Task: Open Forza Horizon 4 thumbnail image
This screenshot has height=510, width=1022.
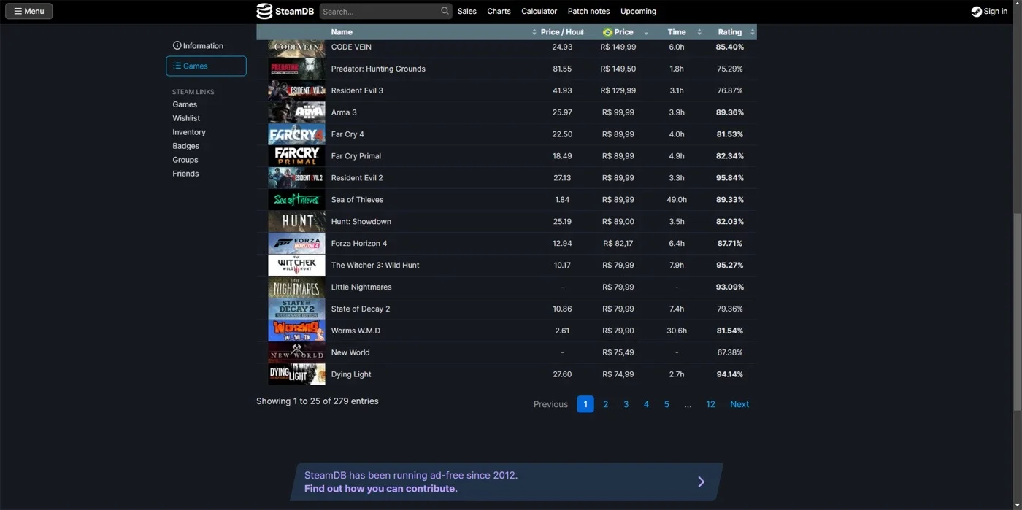Action: pyautogui.click(x=296, y=244)
